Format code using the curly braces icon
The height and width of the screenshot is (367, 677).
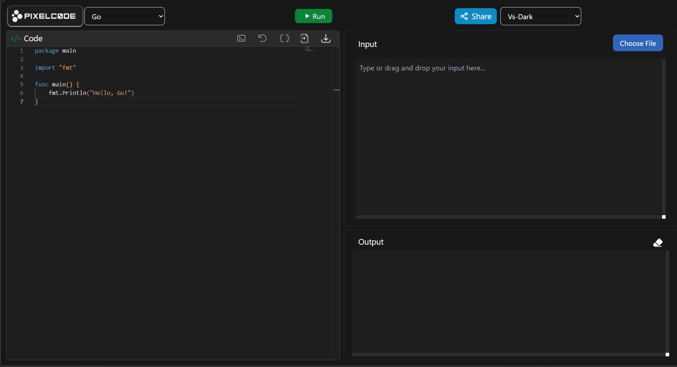point(284,38)
